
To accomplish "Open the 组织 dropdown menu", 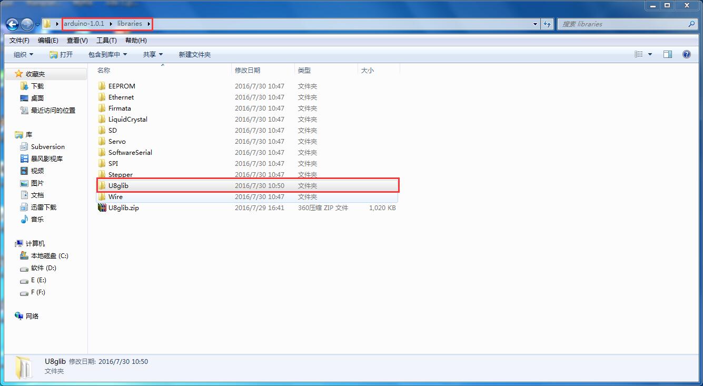I will (23, 54).
